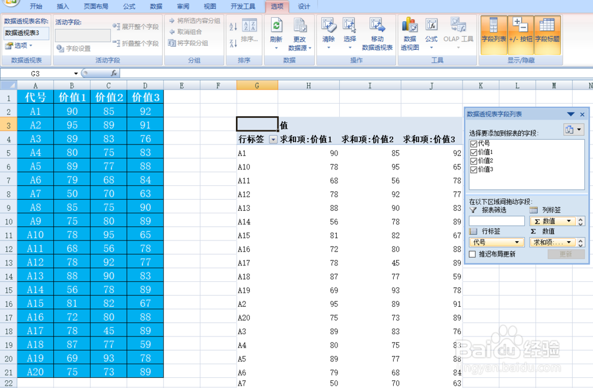Click pivot row label A10
The height and width of the screenshot is (388, 593).
(x=244, y=167)
